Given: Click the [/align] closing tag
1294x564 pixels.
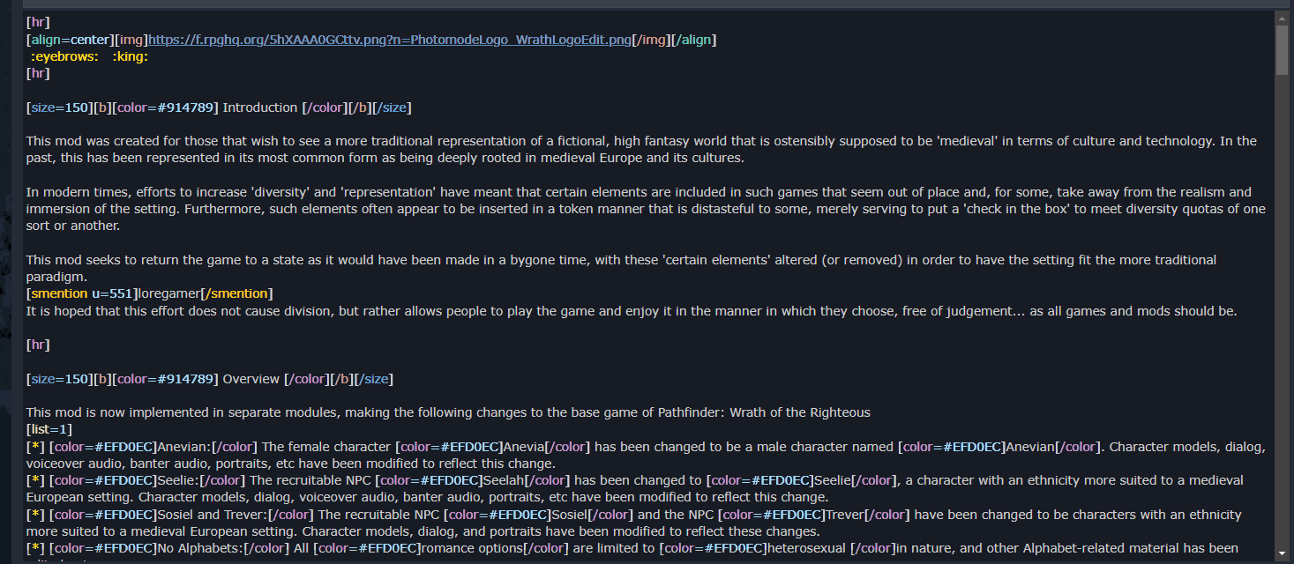Looking at the screenshot, I should 694,40.
